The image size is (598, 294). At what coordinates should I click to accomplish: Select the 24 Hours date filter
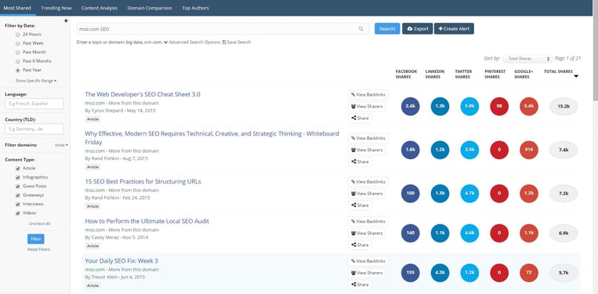pyautogui.click(x=17, y=34)
